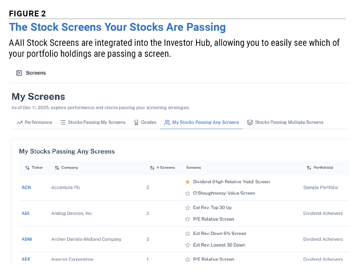Image resolution: width=357 pixels, height=271 pixels.
Task: Sort table by Company column
Action: tap(66, 168)
